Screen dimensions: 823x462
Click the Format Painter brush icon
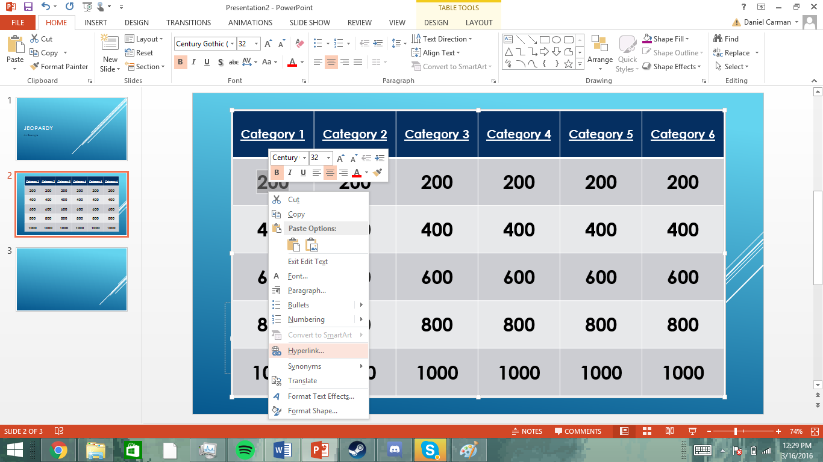click(34, 67)
